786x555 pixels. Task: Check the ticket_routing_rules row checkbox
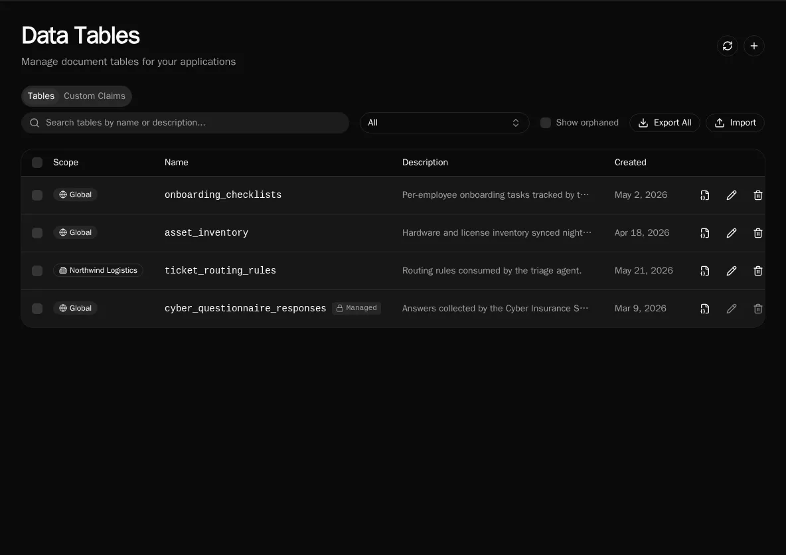37,271
